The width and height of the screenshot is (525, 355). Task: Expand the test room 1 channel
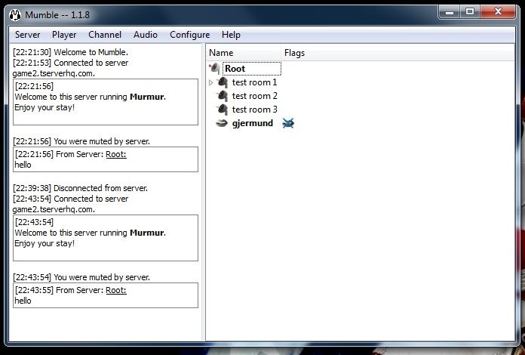pos(211,82)
